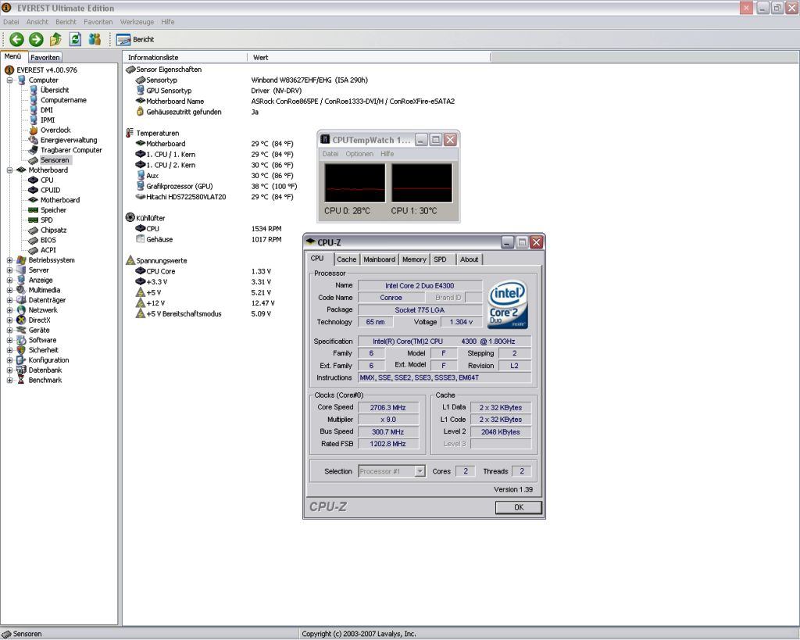This screenshot has height=640, width=800.
Task: Select Tragbarer Computer in the tree
Action: (71, 150)
